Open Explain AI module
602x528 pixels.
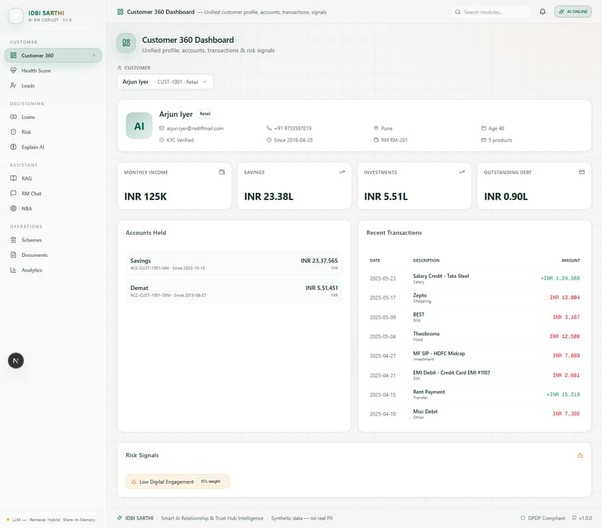coord(54,147)
